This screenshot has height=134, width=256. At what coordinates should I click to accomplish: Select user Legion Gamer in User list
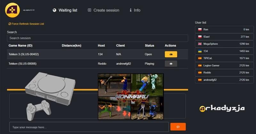pyautogui.click(x=224, y=65)
